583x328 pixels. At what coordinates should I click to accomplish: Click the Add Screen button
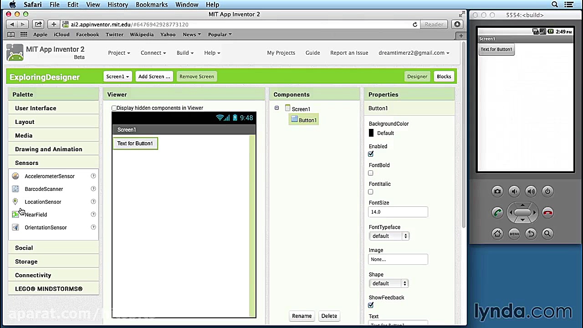coord(154,77)
